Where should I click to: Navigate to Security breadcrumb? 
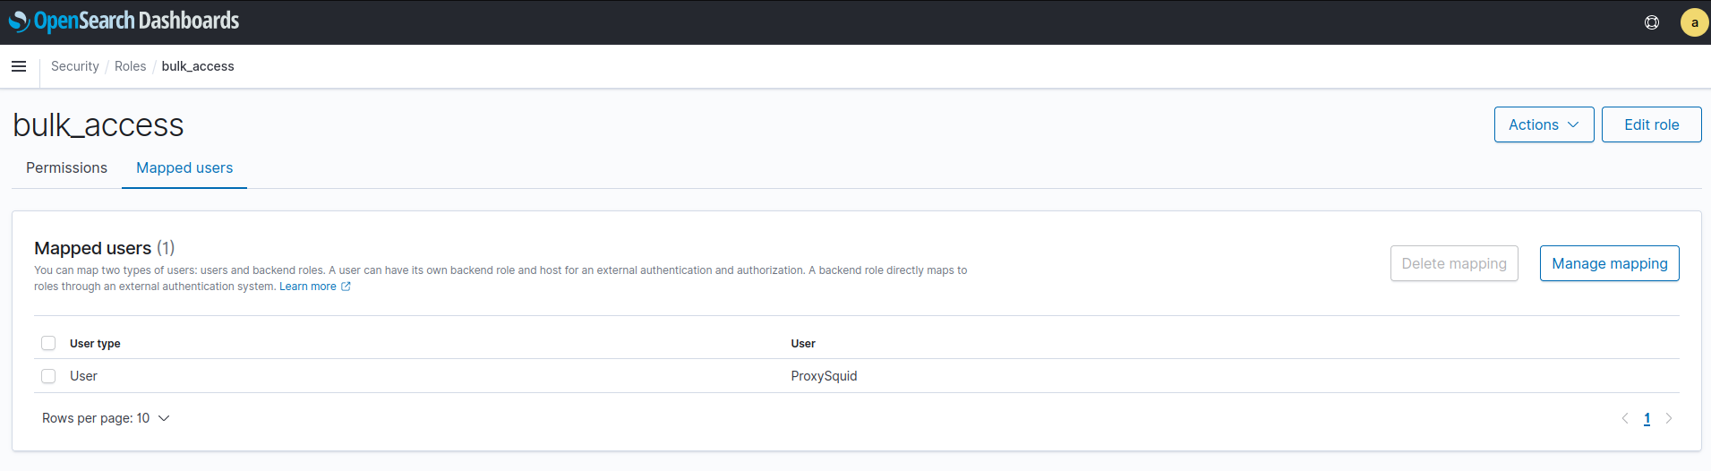[75, 66]
